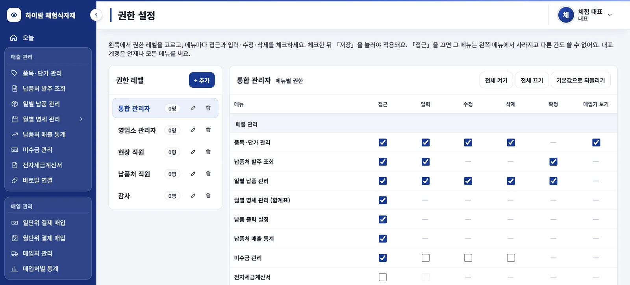Click the + 추가 button
The height and width of the screenshot is (285, 630).
(202, 80)
